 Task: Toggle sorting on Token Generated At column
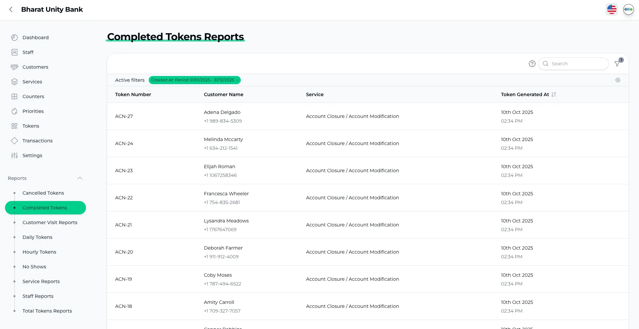click(x=553, y=94)
